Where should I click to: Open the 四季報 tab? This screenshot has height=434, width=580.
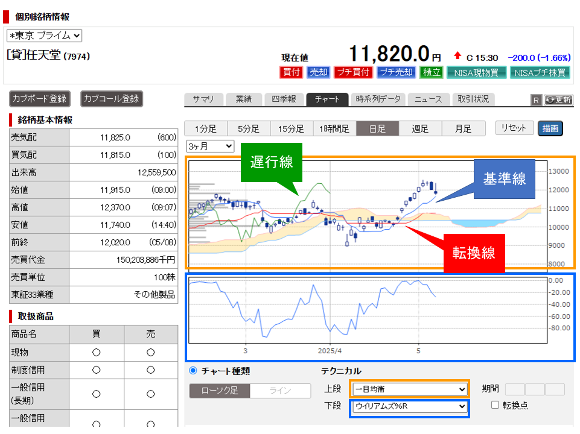[x=284, y=99]
